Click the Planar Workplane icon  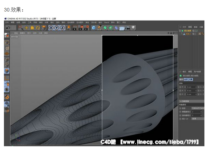7,110
